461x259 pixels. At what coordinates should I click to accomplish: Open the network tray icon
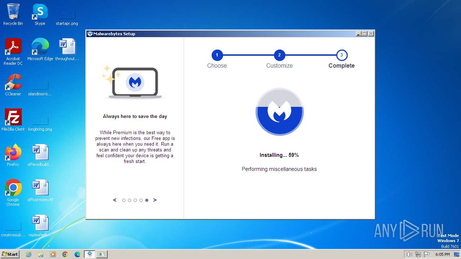(x=418, y=254)
